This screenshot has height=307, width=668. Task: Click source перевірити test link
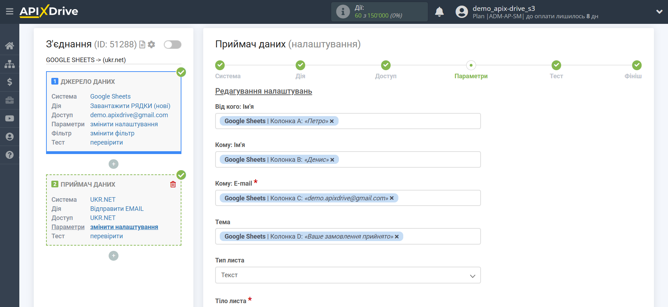click(x=107, y=142)
